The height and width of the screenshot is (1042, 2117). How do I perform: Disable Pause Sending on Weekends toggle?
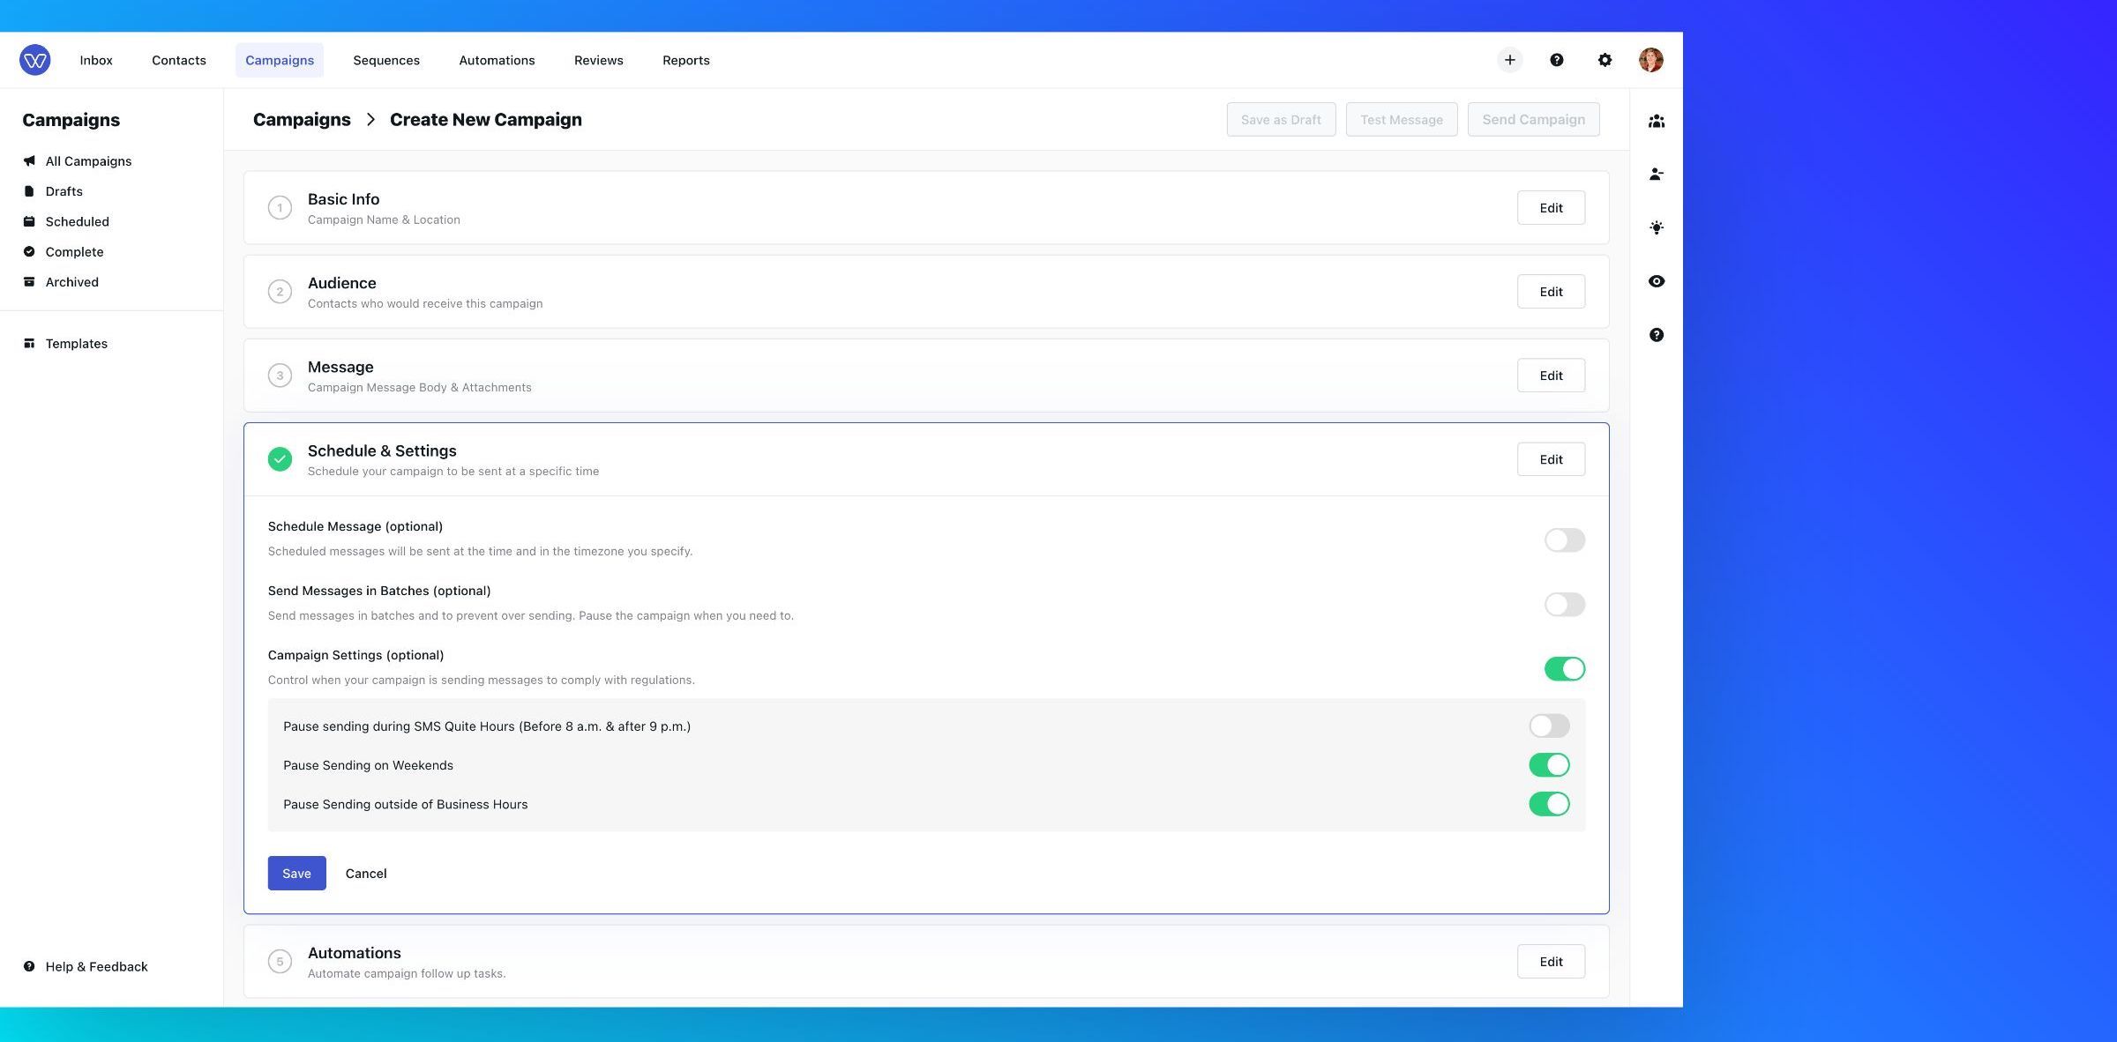point(1549,765)
